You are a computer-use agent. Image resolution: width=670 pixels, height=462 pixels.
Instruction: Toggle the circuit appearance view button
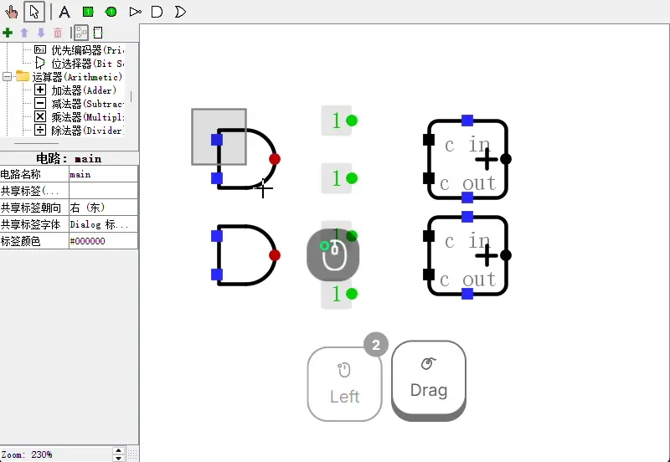coord(98,33)
